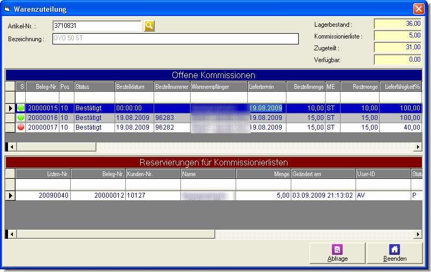Click the timestamp 03.09.2009 21:13:02
This screenshot has height=272, width=431.
click(322, 195)
